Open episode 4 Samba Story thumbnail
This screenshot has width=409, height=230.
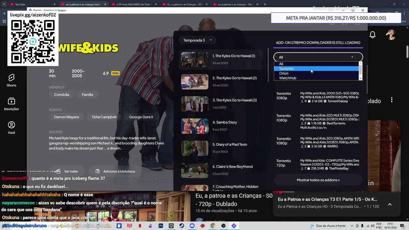click(x=195, y=126)
